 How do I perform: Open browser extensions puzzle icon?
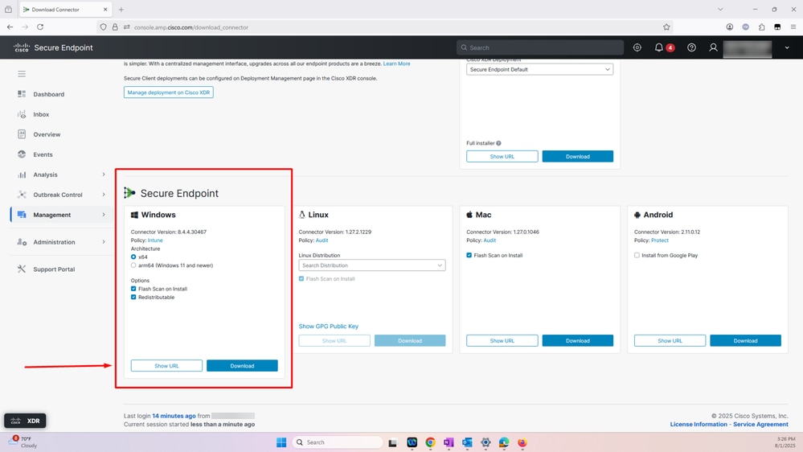pos(761,27)
